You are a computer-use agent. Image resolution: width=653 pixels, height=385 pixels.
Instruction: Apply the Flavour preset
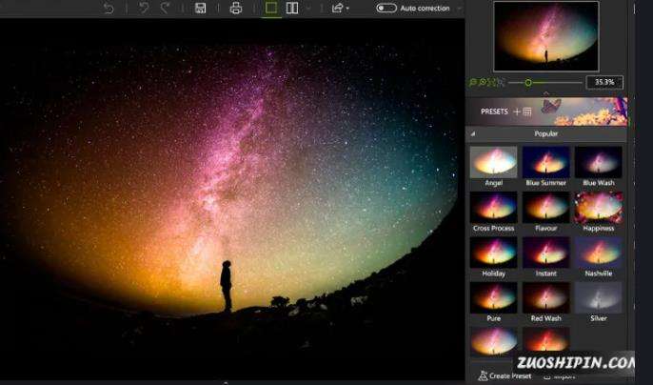546,212
